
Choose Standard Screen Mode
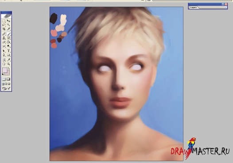click(3, 84)
